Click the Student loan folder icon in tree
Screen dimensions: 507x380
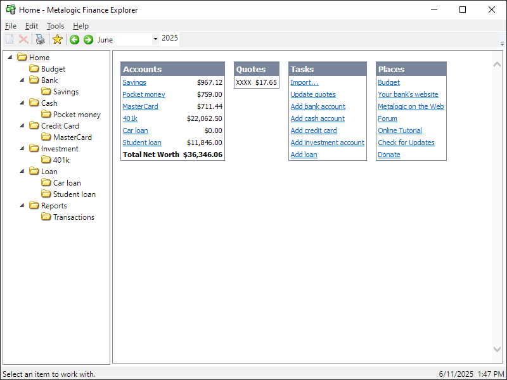[x=46, y=194]
